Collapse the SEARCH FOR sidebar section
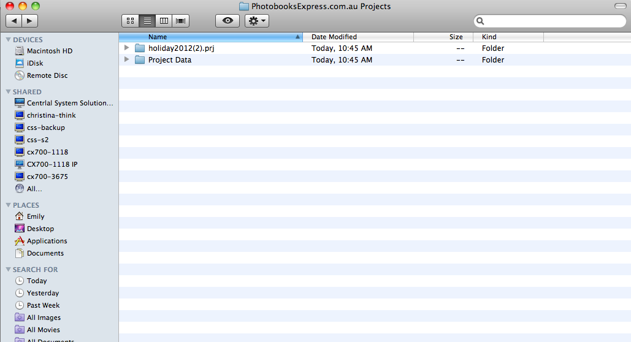The width and height of the screenshot is (631, 342). pos(8,270)
